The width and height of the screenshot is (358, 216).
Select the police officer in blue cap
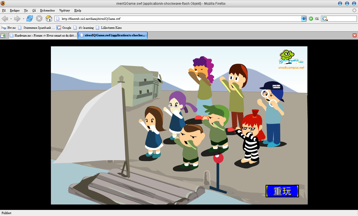272,114
